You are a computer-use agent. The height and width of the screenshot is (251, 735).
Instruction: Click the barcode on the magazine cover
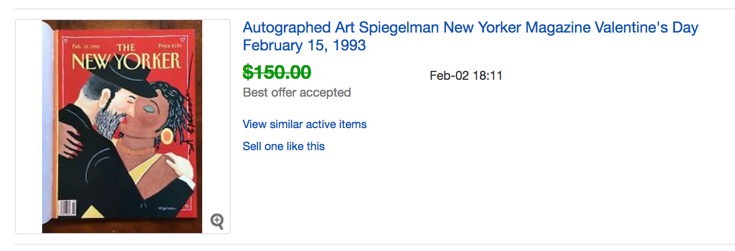(67, 207)
